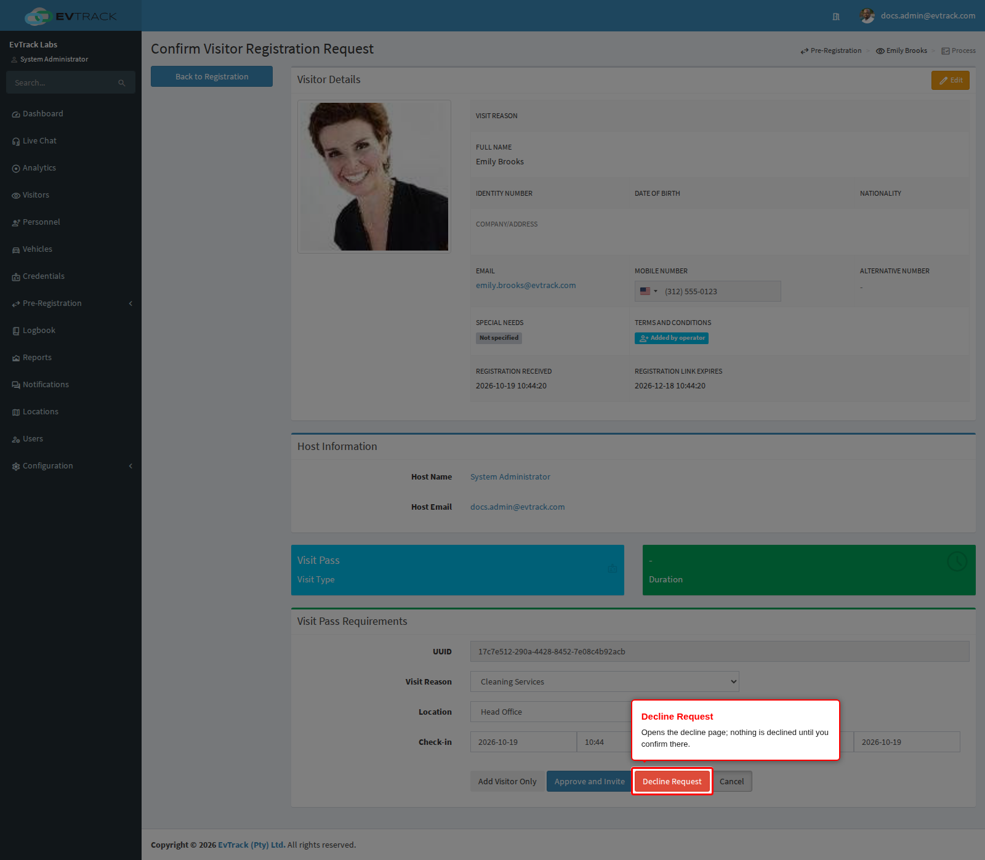The width and height of the screenshot is (985, 860).
Task: Click the Host Email docs.admin@evtrack.com link
Action: coord(518,507)
